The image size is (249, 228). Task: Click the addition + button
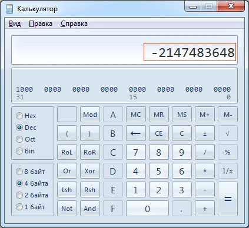(205, 209)
